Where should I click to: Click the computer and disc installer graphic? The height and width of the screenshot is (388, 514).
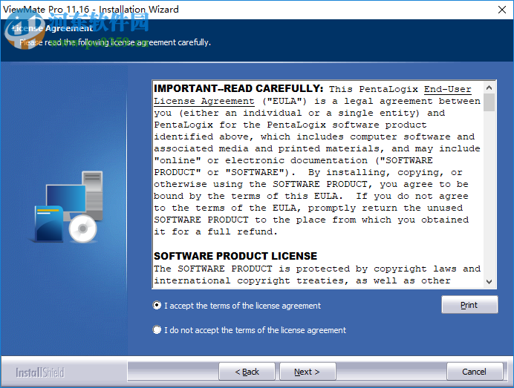point(67,207)
